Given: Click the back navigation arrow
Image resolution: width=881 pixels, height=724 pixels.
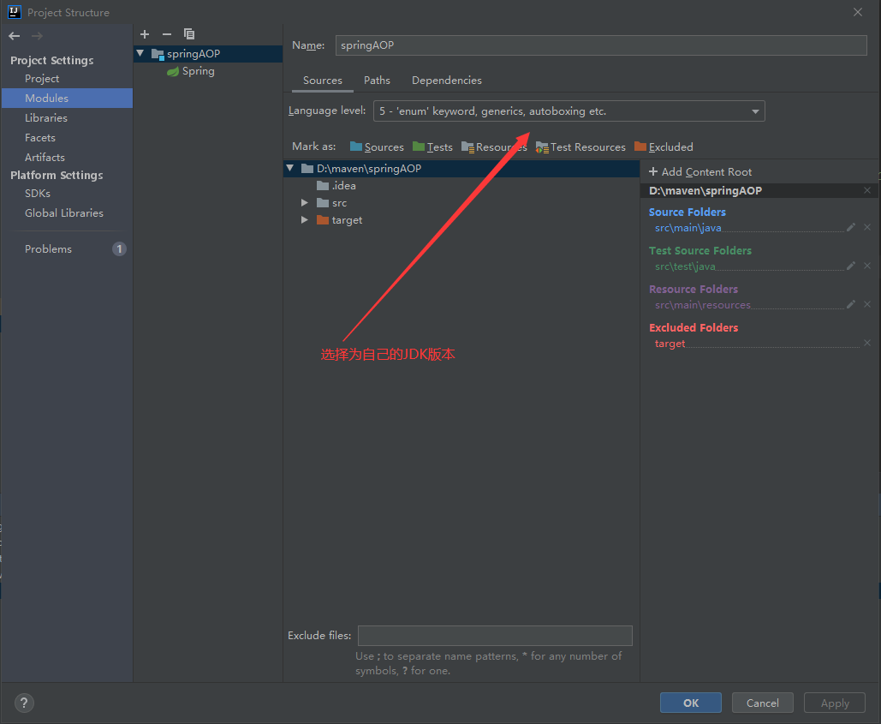Looking at the screenshot, I should pyautogui.click(x=14, y=36).
